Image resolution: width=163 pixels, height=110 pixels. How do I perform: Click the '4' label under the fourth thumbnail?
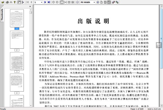(x=17, y=93)
